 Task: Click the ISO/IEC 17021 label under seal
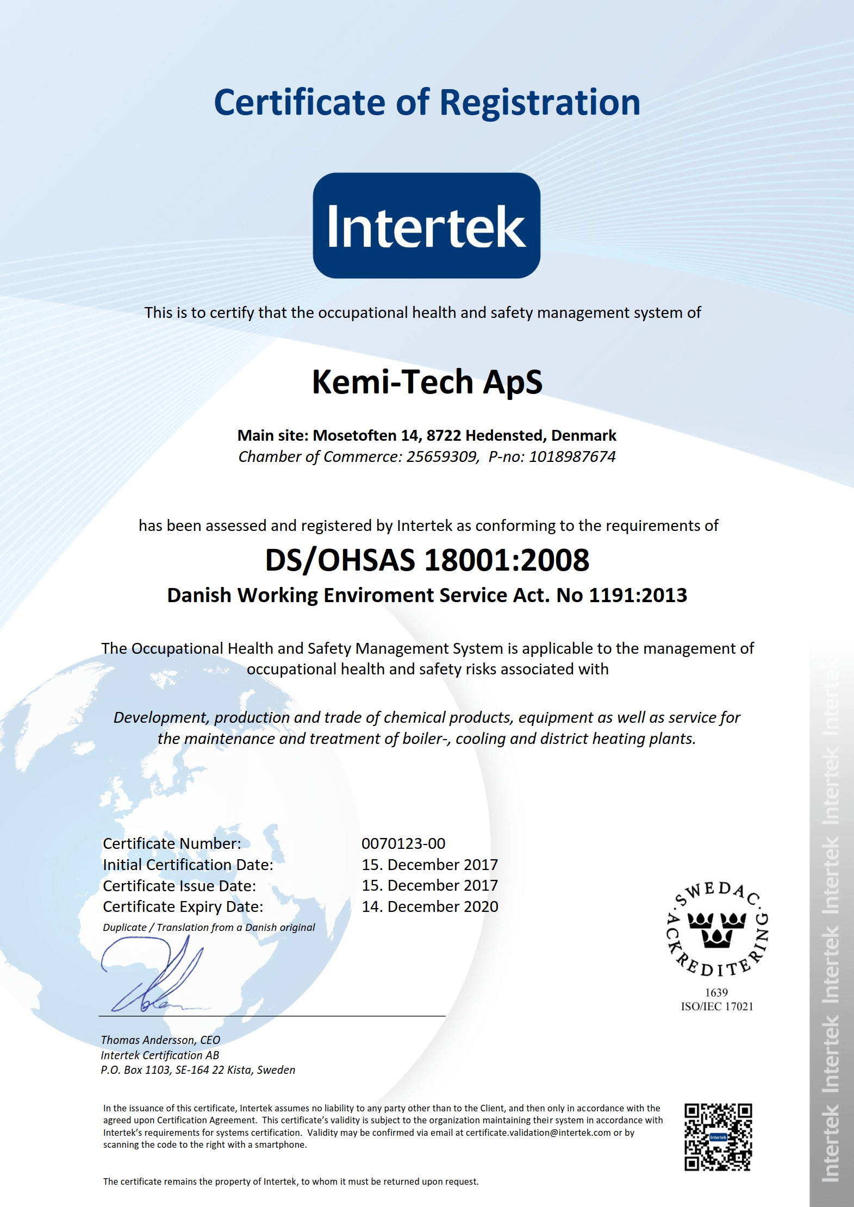point(717,1006)
